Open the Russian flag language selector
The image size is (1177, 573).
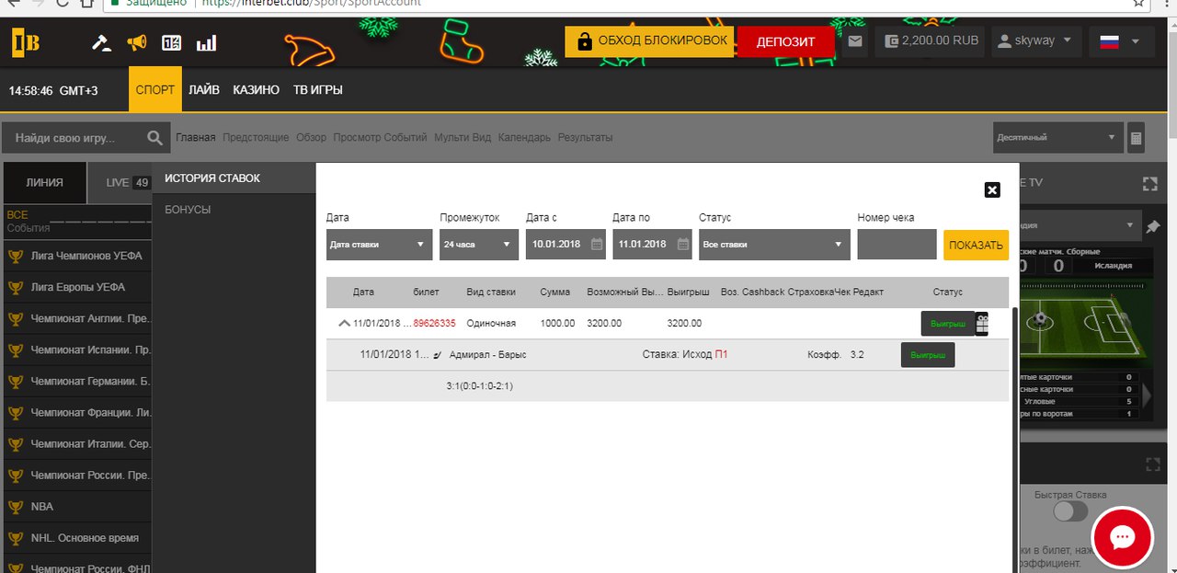click(x=1120, y=41)
